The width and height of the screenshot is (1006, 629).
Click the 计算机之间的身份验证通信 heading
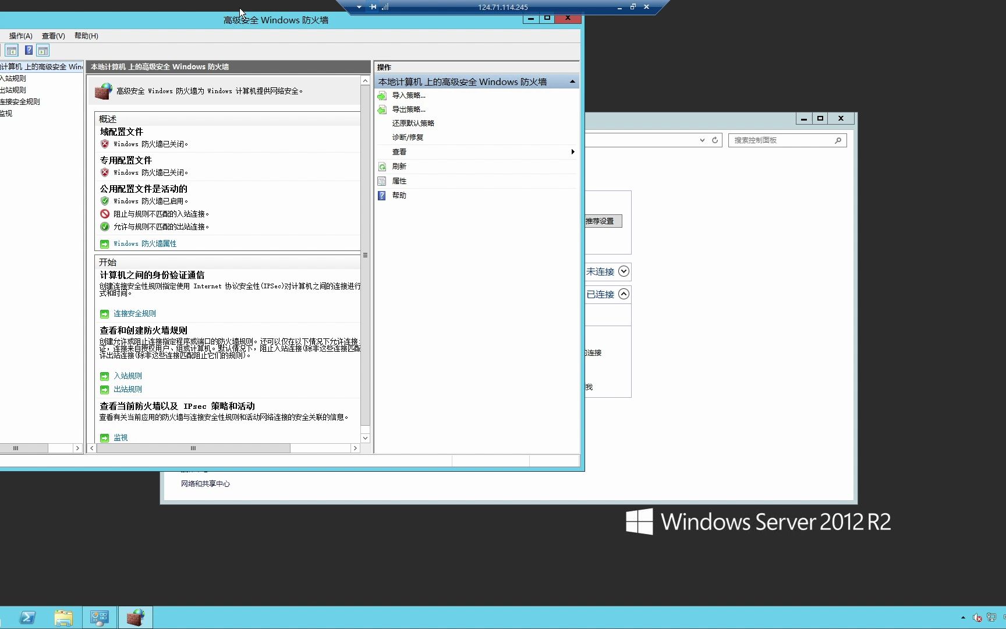[152, 275]
